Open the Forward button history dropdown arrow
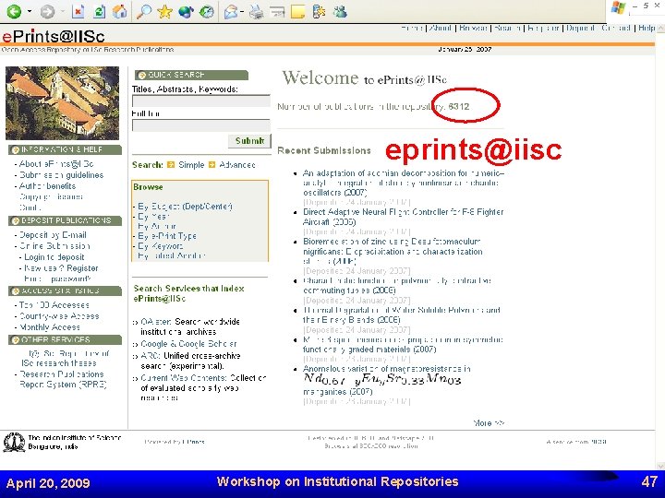Screen dimensions: 665x498 click(63, 11)
